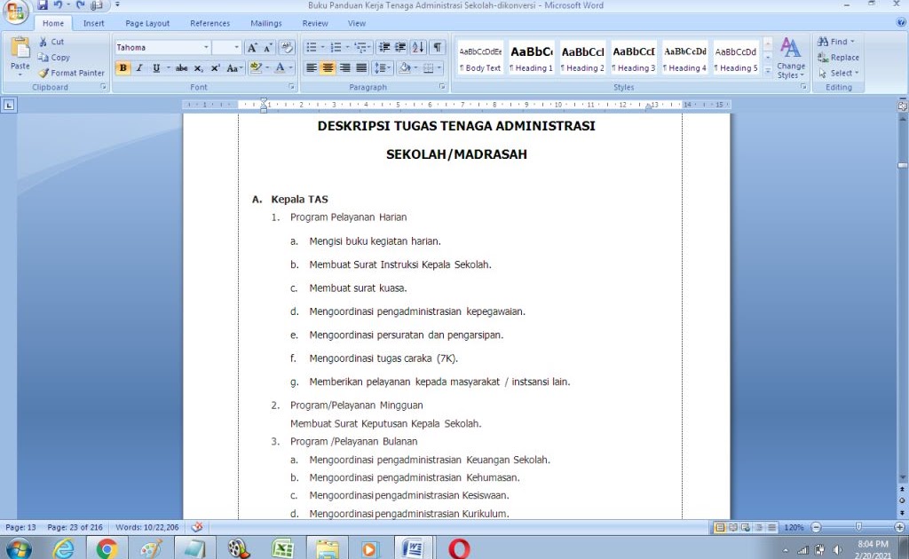Click the Change Styles button
The image size is (909, 559).
click(x=791, y=58)
